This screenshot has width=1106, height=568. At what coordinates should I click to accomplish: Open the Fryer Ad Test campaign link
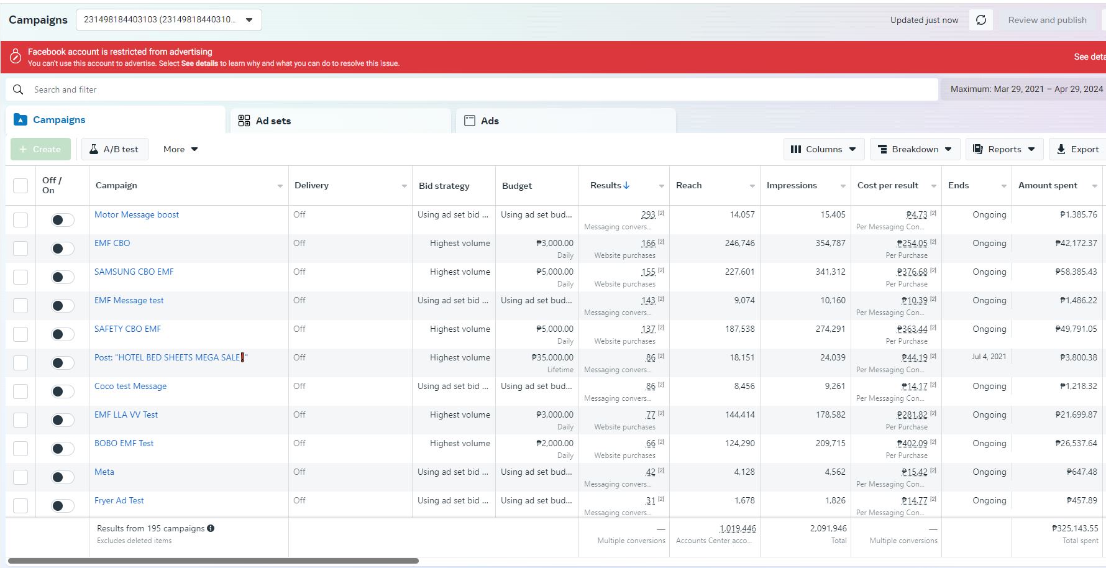click(x=119, y=500)
